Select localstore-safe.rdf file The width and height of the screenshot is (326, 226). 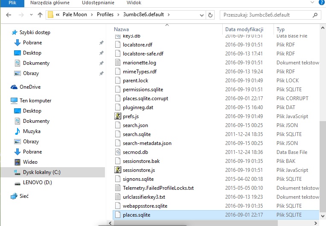tap(143, 54)
